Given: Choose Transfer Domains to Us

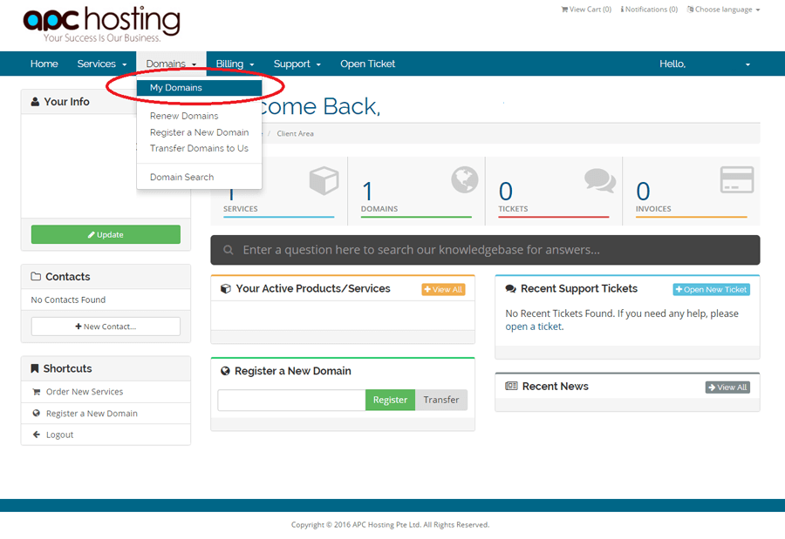Looking at the screenshot, I should point(199,149).
